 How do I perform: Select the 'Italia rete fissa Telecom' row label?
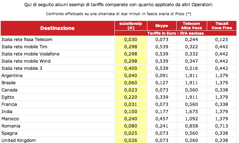click(27, 40)
